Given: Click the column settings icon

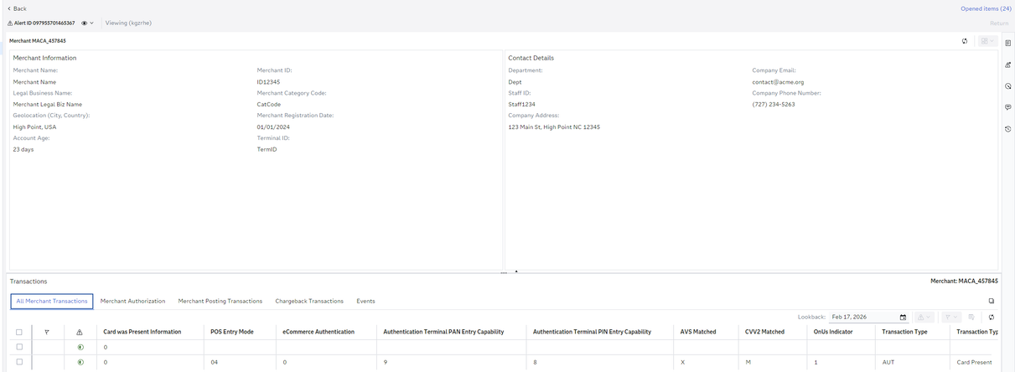Looking at the screenshot, I should 971,318.
